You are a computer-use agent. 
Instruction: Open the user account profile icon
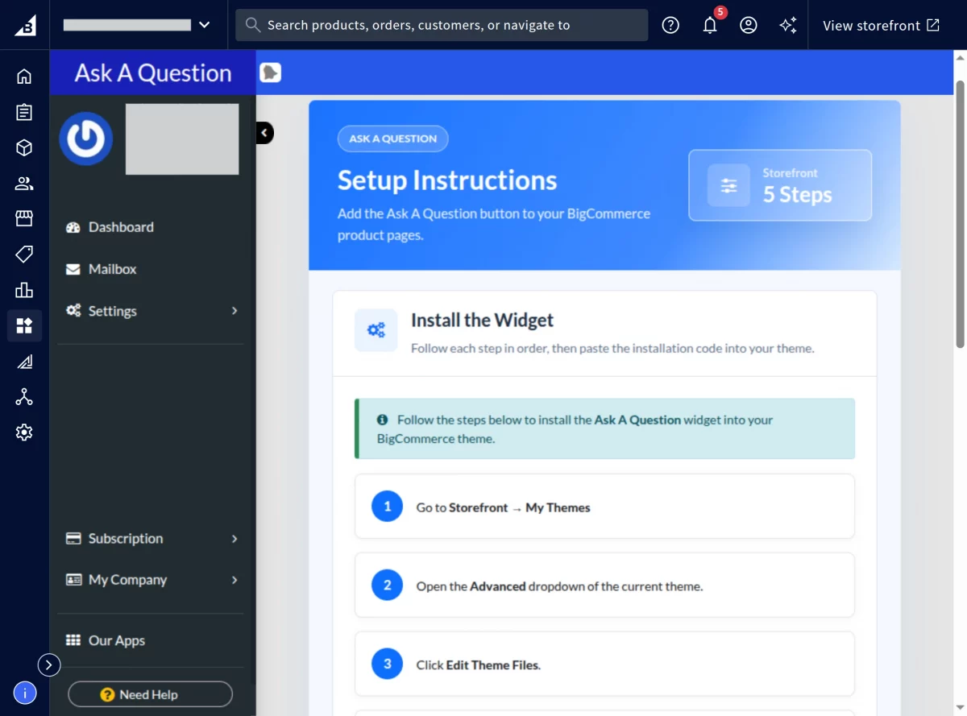pos(749,25)
